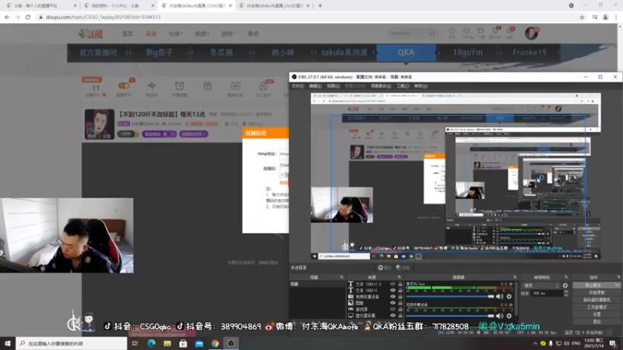
Task: Bookmark this page with the star icon
Action: pos(582,17)
